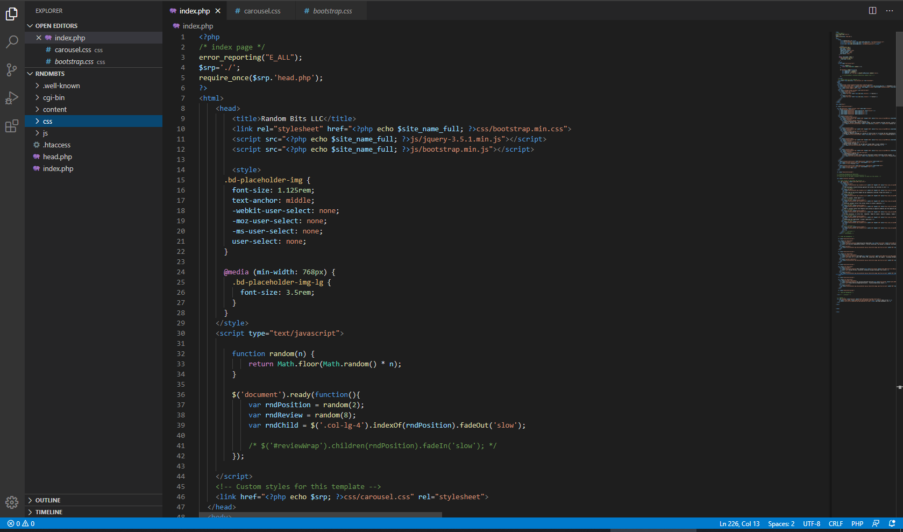Open the Source Control view
The width and height of the screenshot is (903, 532).
12,70
